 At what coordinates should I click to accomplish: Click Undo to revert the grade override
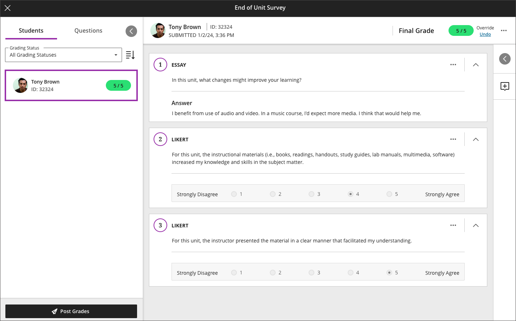(x=485, y=34)
